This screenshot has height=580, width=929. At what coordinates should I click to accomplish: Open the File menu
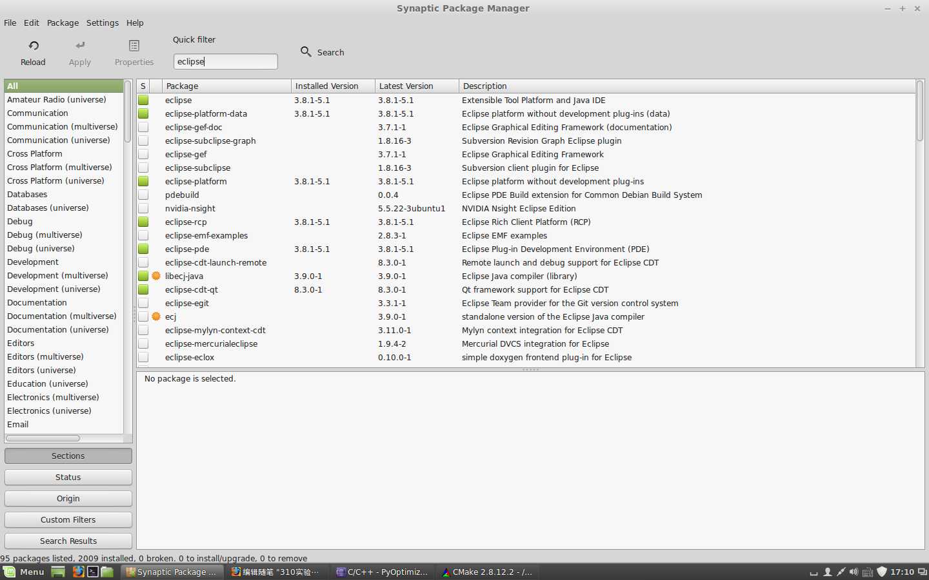[10, 23]
